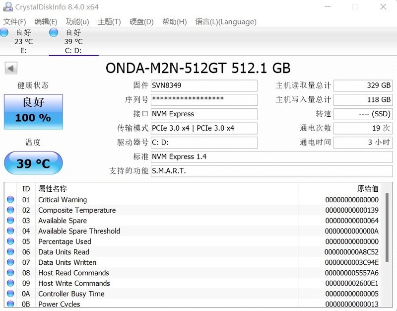The width and height of the screenshot is (397, 311).
Task: Click the blue LED icon beside Composite Temperature
Action: (x=10, y=210)
